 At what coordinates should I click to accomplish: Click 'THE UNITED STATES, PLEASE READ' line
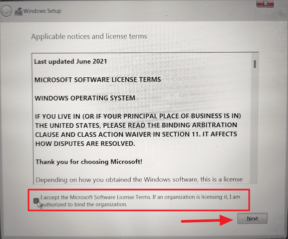136,125
